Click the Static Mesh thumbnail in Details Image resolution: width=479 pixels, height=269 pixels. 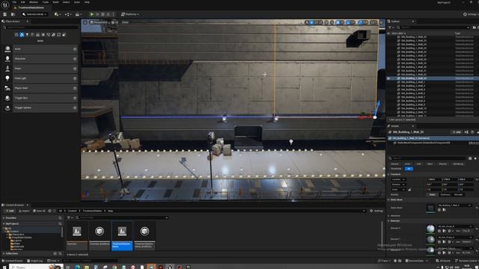[x=430, y=208]
